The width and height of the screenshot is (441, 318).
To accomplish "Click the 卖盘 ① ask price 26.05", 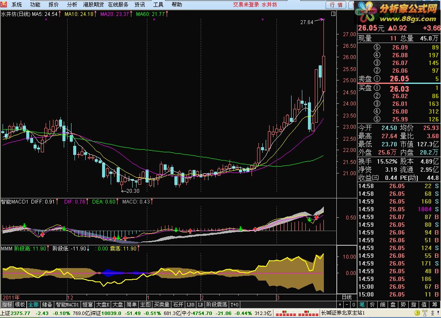I will pyautogui.click(x=399, y=79).
